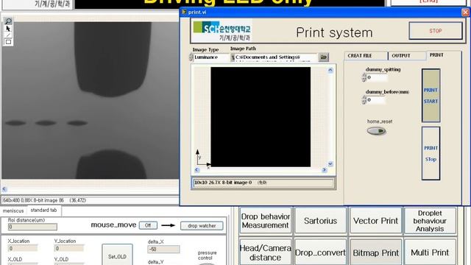Click the Roi distance(um) field
This screenshot has width=471, height=265.
pyautogui.click(x=32, y=227)
